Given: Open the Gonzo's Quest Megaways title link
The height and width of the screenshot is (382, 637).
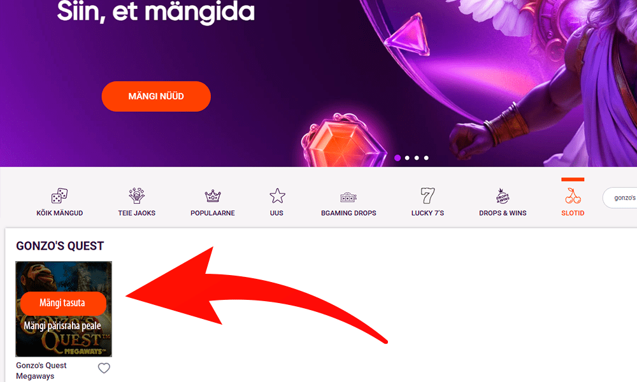Looking at the screenshot, I should click(x=41, y=371).
